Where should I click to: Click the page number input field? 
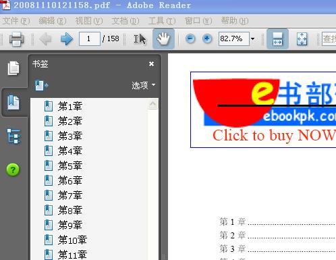90,38
